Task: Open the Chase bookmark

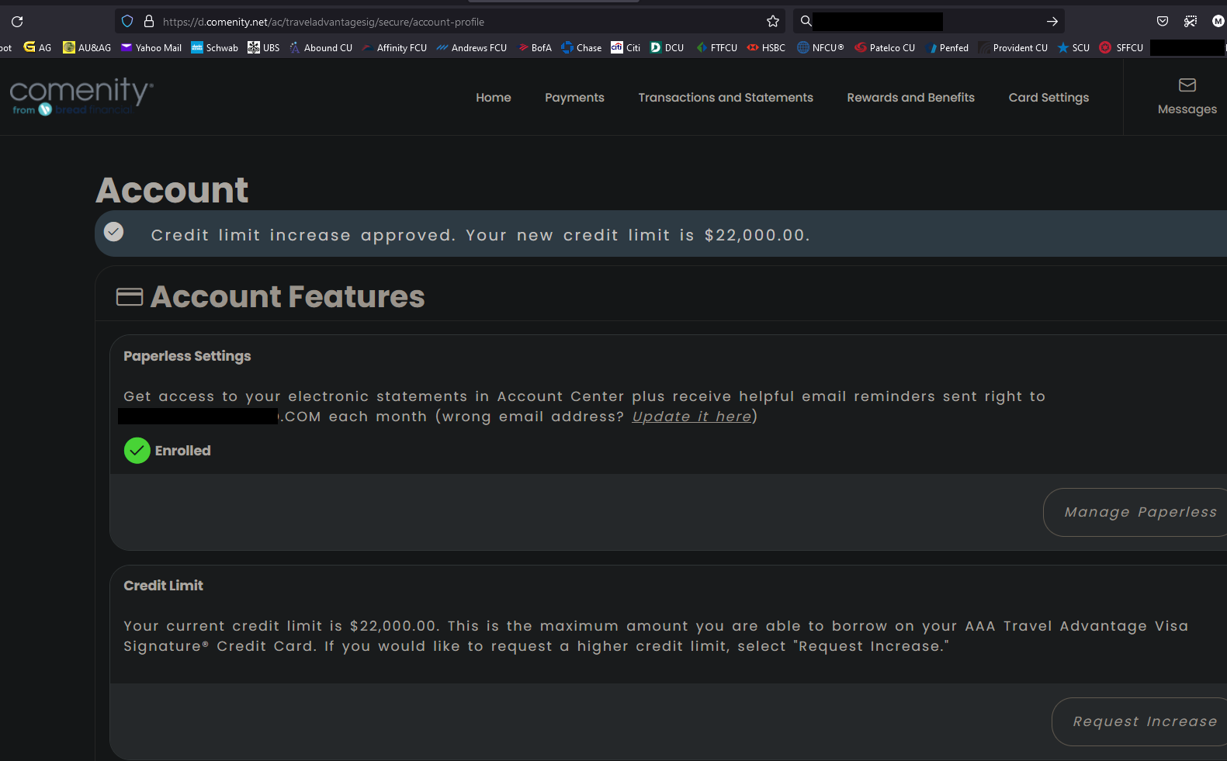Action: point(581,47)
